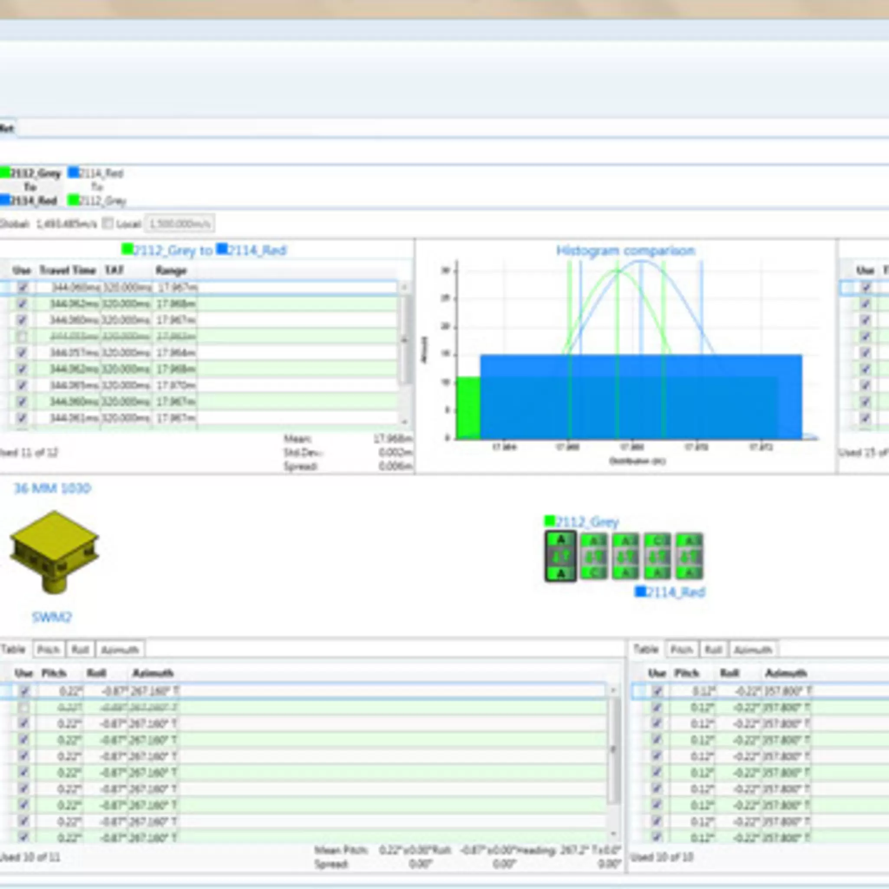This screenshot has width=889, height=889.
Task: Uncheck Use for the 17.970m range row
Action: [22, 385]
